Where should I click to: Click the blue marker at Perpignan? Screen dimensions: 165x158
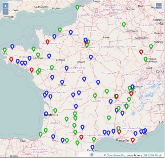(92, 148)
